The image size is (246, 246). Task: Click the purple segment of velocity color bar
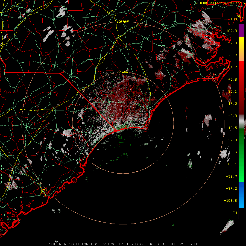(x=241, y=30)
